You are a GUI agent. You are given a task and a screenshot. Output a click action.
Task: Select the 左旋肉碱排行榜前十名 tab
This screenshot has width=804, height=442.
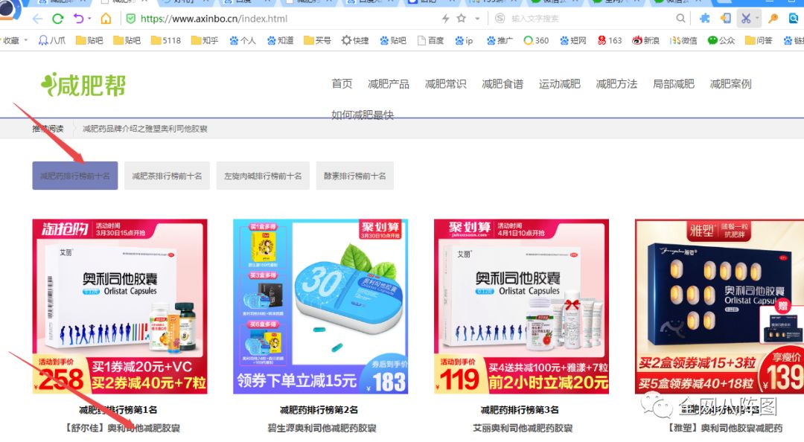[263, 176]
